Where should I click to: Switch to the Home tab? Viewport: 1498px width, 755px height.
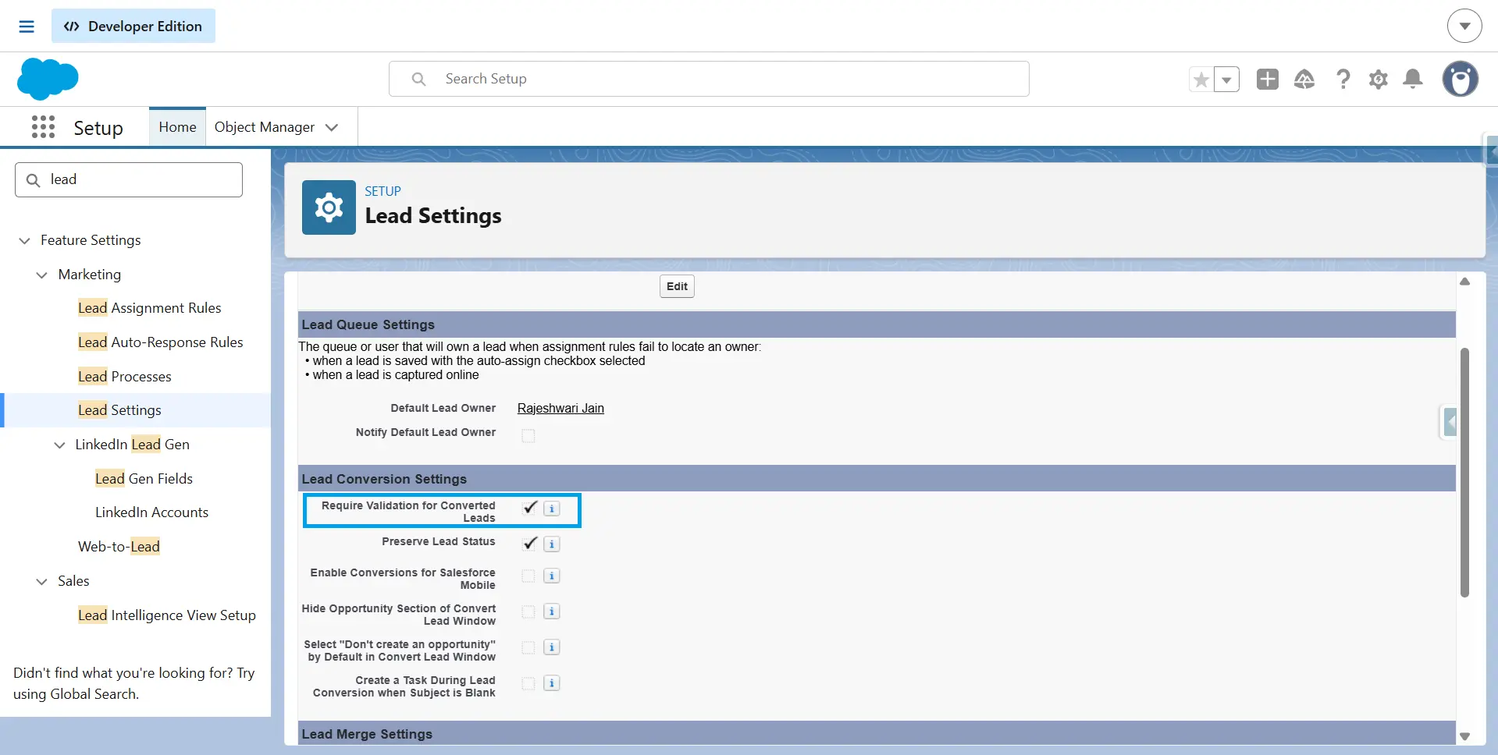(x=177, y=127)
